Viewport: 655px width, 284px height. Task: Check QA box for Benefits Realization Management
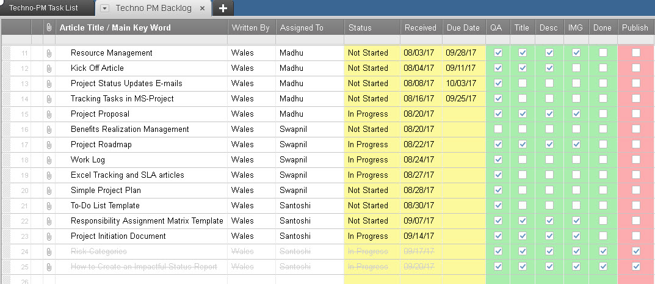click(498, 129)
